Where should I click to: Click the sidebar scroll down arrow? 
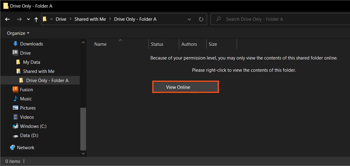tap(84, 154)
